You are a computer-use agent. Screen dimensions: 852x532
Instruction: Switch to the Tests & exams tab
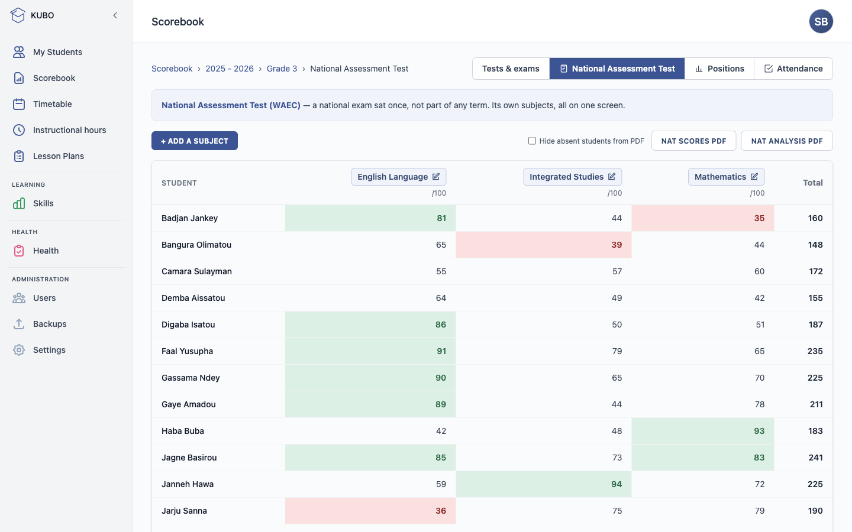pyautogui.click(x=511, y=69)
